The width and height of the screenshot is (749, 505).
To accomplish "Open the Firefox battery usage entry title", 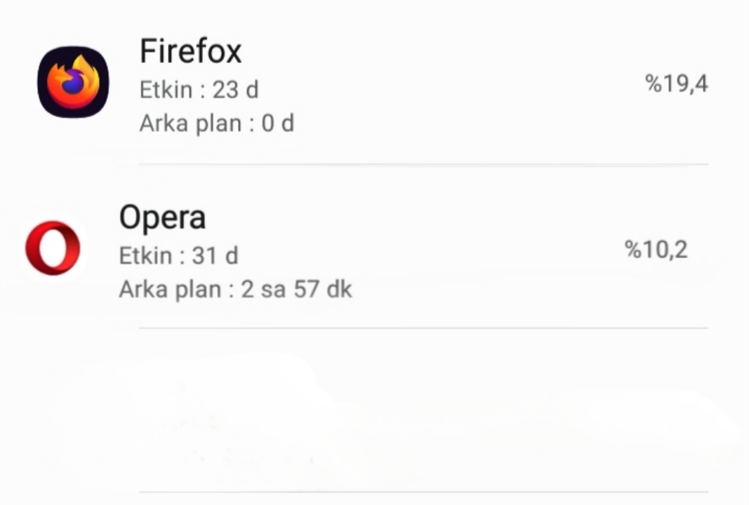I will click(x=190, y=51).
